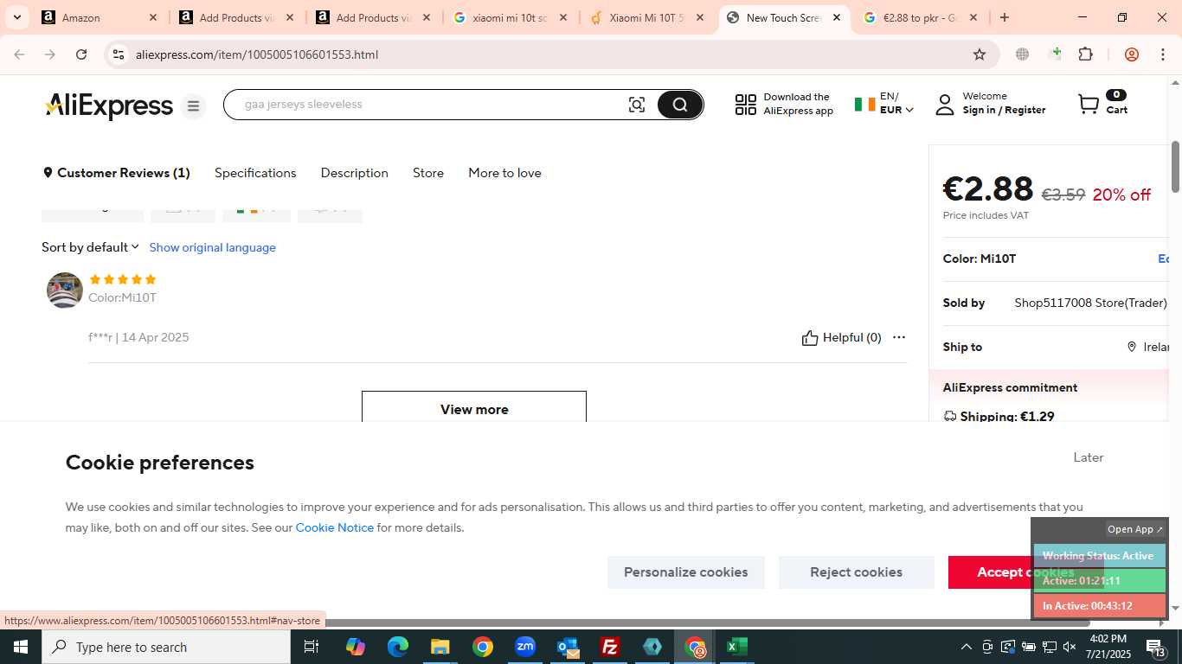This screenshot has height=664, width=1182.
Task: Open Chrome extensions puzzle icon
Action: (1086, 54)
